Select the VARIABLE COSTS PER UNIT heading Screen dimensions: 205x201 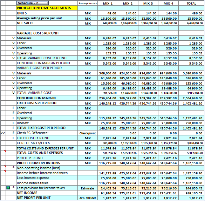pos(38,33)
